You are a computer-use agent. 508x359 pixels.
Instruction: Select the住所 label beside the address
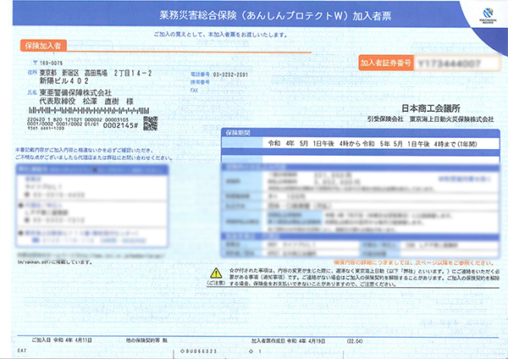click(x=33, y=73)
